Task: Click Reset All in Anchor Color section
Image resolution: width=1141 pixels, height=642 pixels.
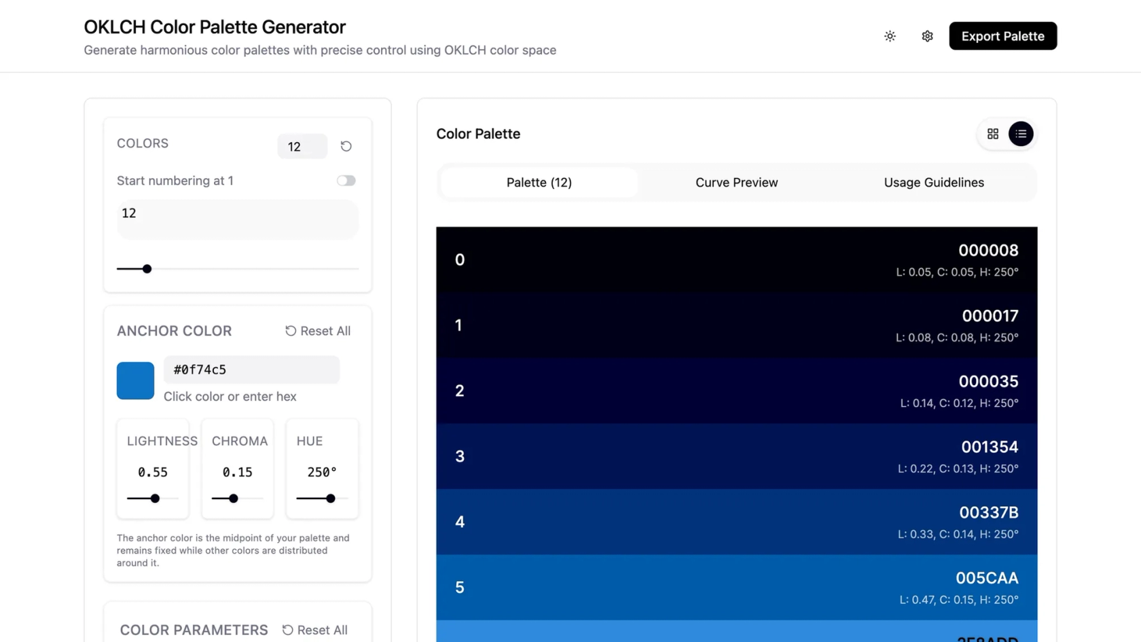Action: (318, 331)
